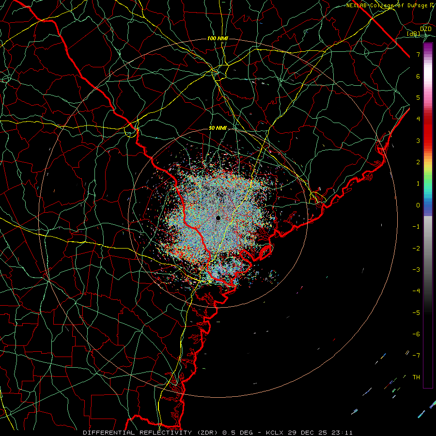Click the black radar site dot
Image resolution: width=436 pixels, height=436 pixels.
[x=218, y=218]
